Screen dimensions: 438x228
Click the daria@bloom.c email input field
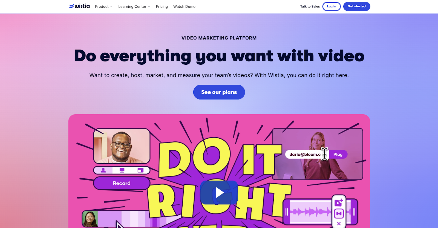pyautogui.click(x=307, y=154)
